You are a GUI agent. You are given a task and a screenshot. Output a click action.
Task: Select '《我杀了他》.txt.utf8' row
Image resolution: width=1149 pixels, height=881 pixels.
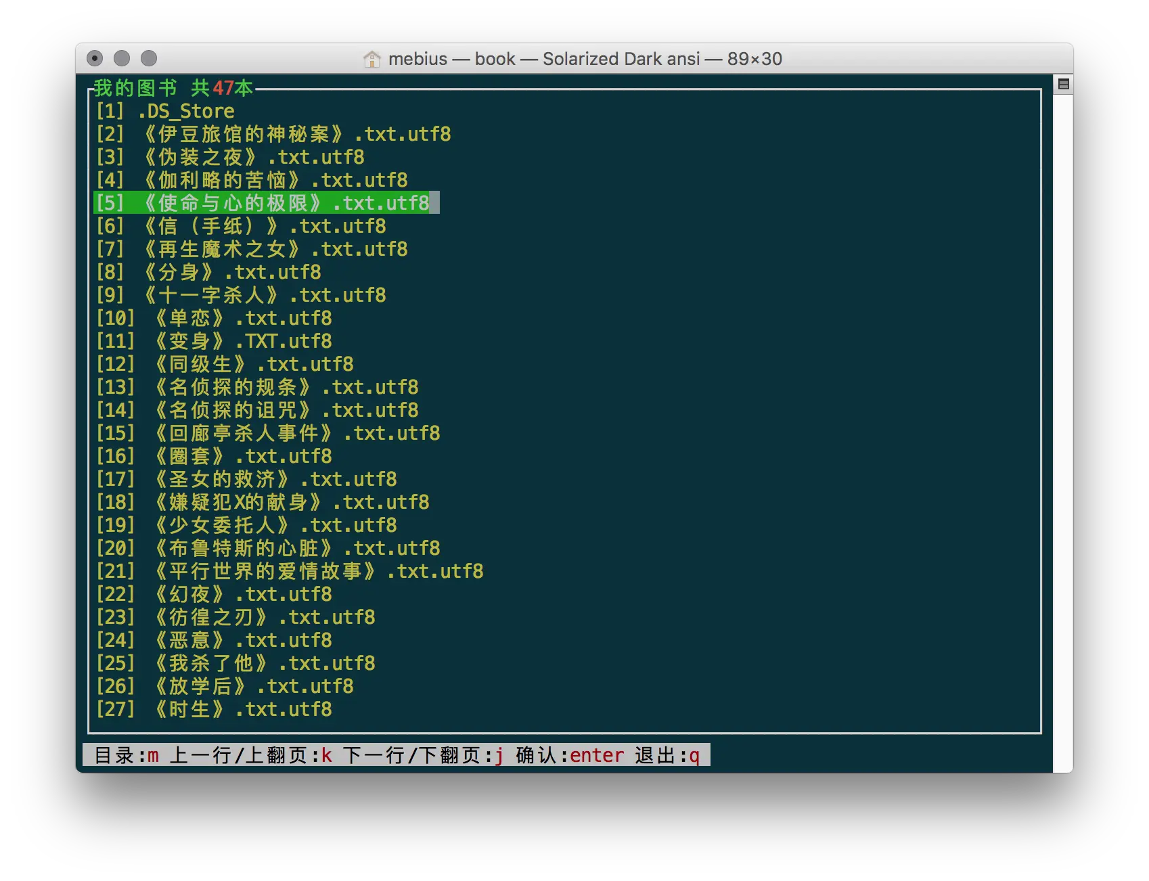[235, 663]
